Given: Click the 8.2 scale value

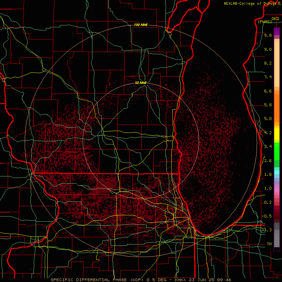Looking at the screenshot, I should (268, 63).
